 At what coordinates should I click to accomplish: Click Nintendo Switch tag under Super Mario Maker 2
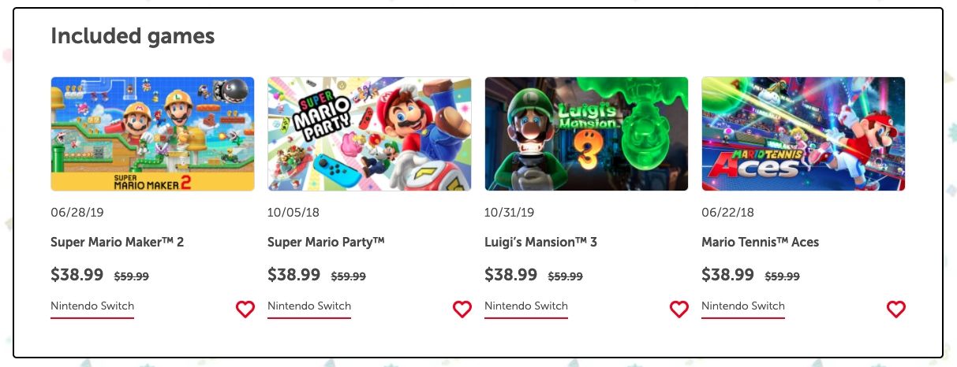(92, 306)
